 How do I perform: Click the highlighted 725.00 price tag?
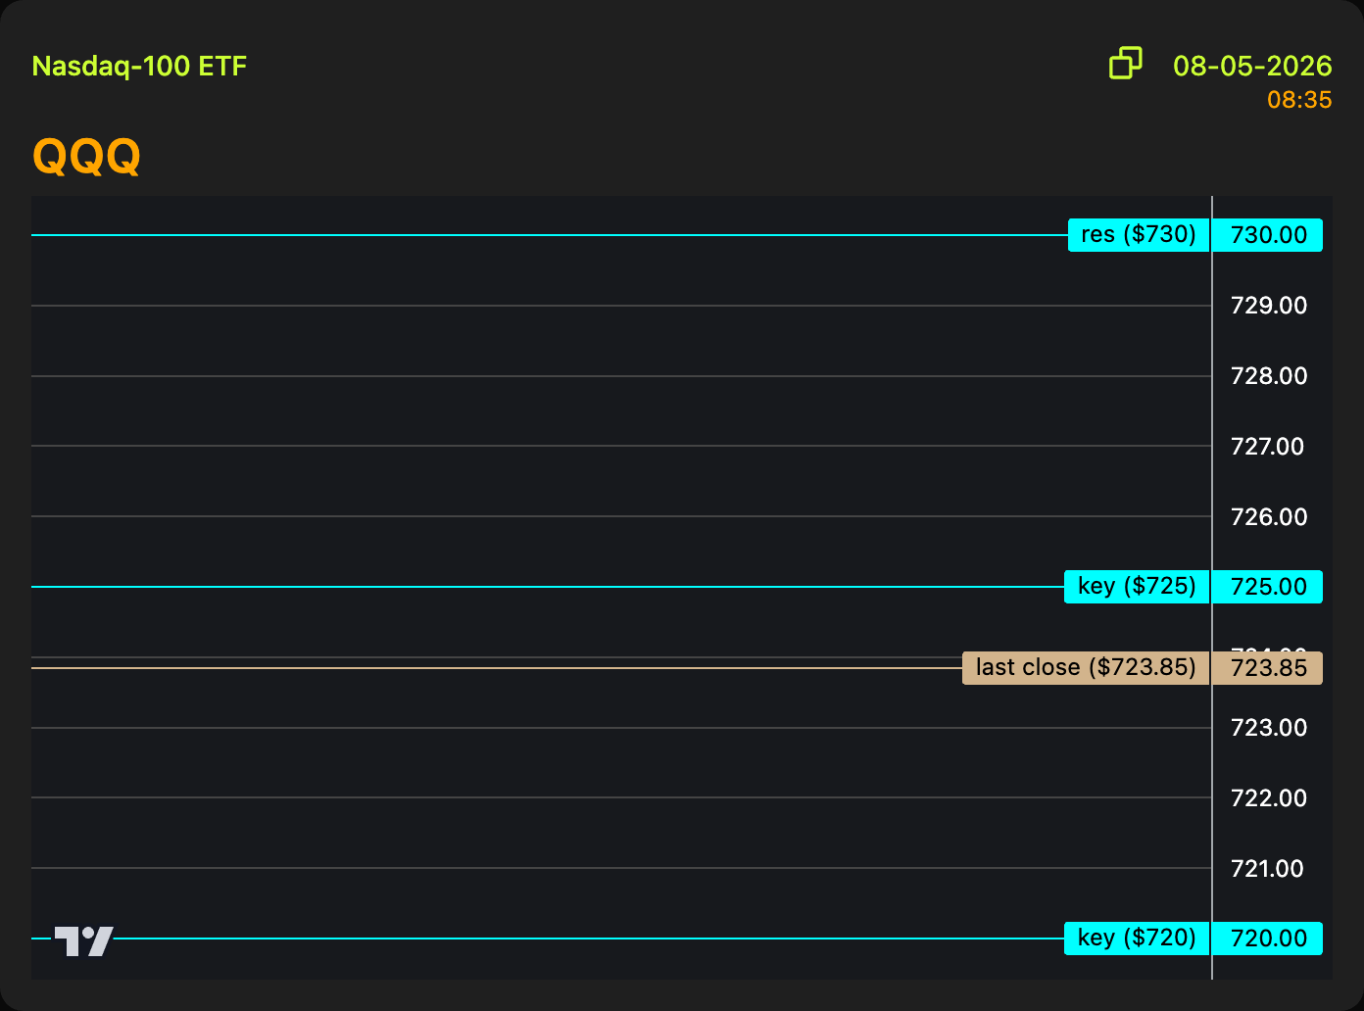coord(1268,587)
